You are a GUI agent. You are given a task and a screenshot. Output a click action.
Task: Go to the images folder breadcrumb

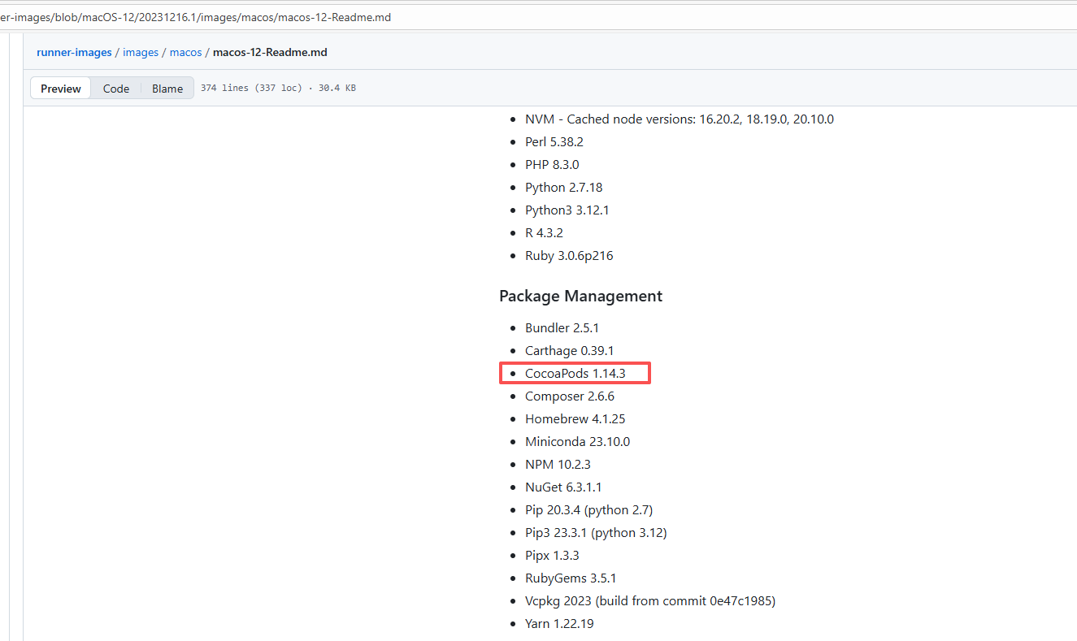[x=141, y=52]
